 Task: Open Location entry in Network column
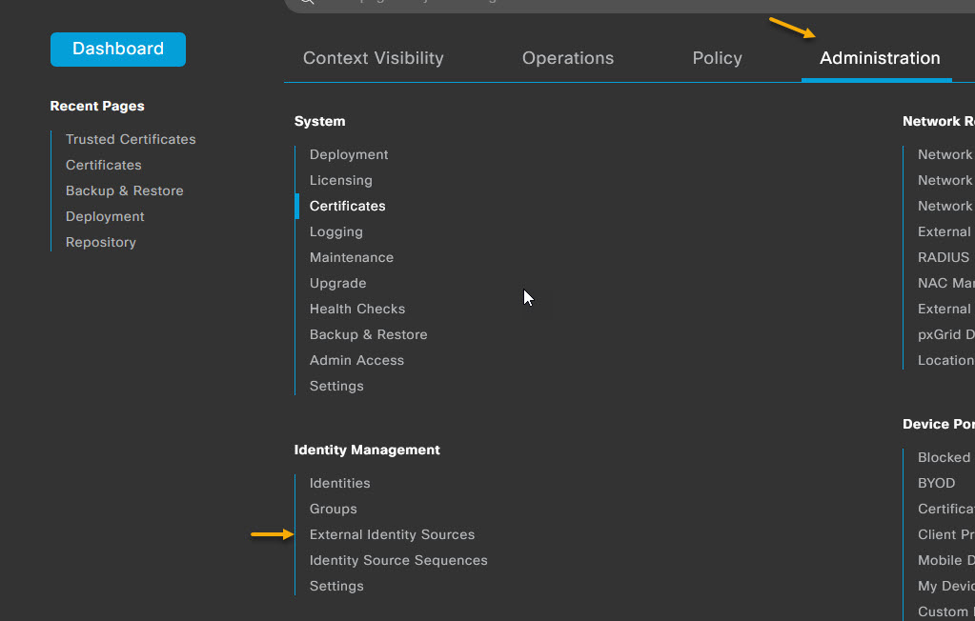(x=945, y=361)
